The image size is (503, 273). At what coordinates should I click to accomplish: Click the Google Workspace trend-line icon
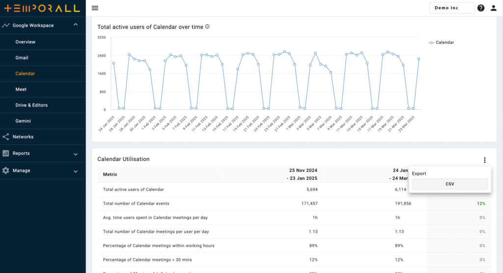5,26
